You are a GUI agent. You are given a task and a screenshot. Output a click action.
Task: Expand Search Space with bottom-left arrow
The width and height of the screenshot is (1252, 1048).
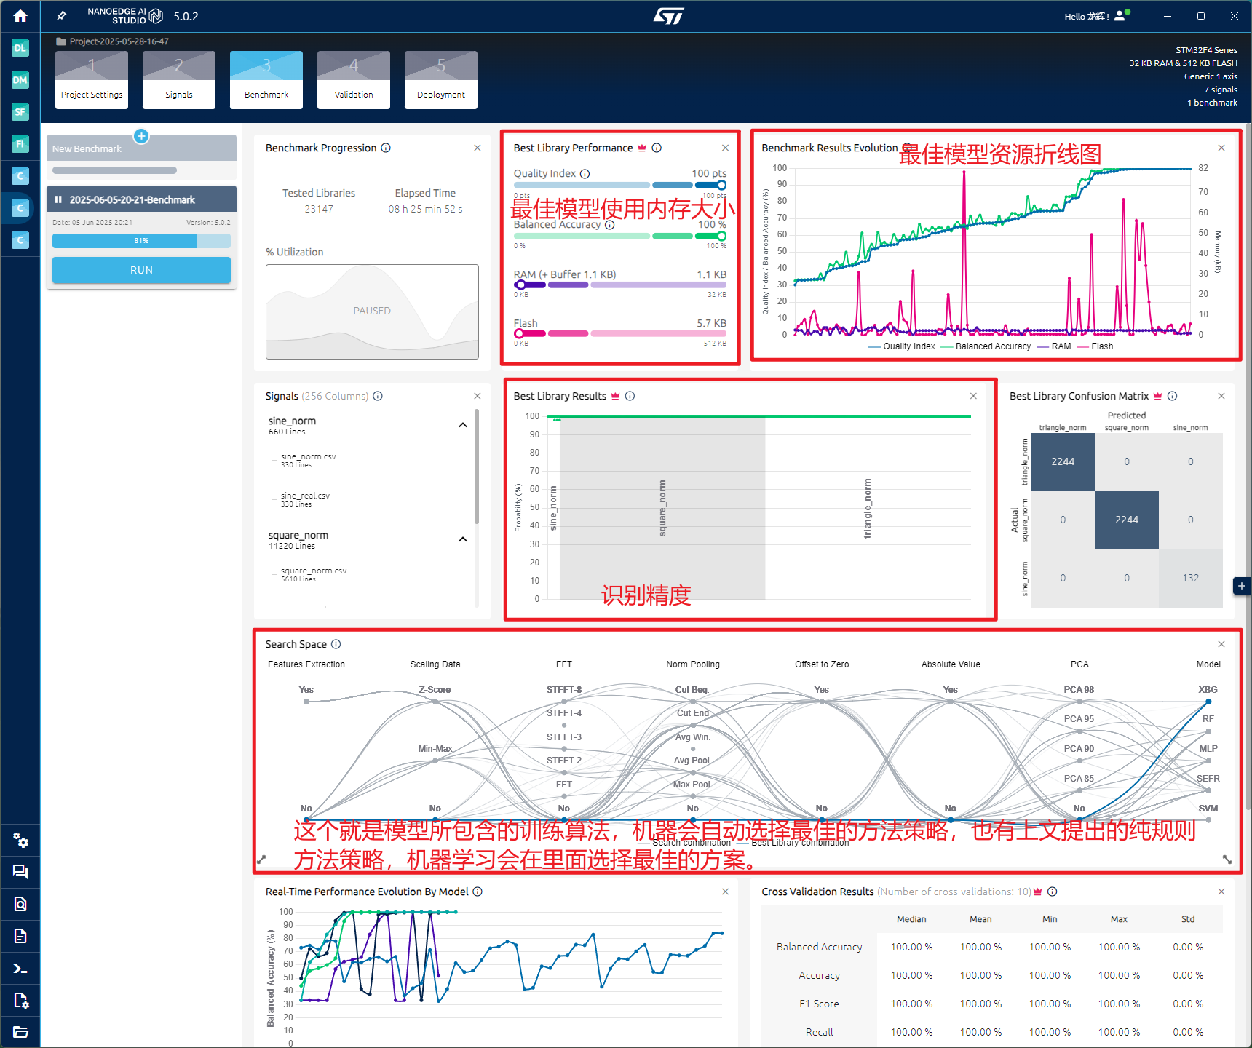262,860
